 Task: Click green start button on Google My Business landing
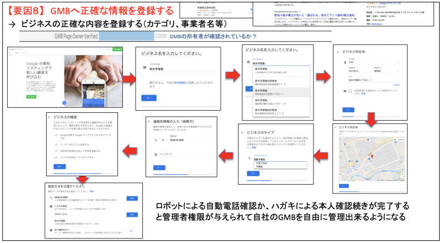(x=31, y=97)
